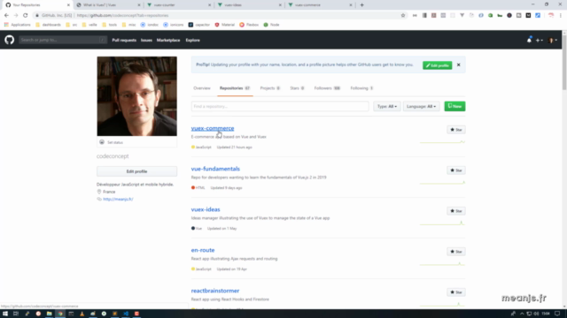
Task: Open Marketplace in GitHub header
Action: click(x=168, y=41)
